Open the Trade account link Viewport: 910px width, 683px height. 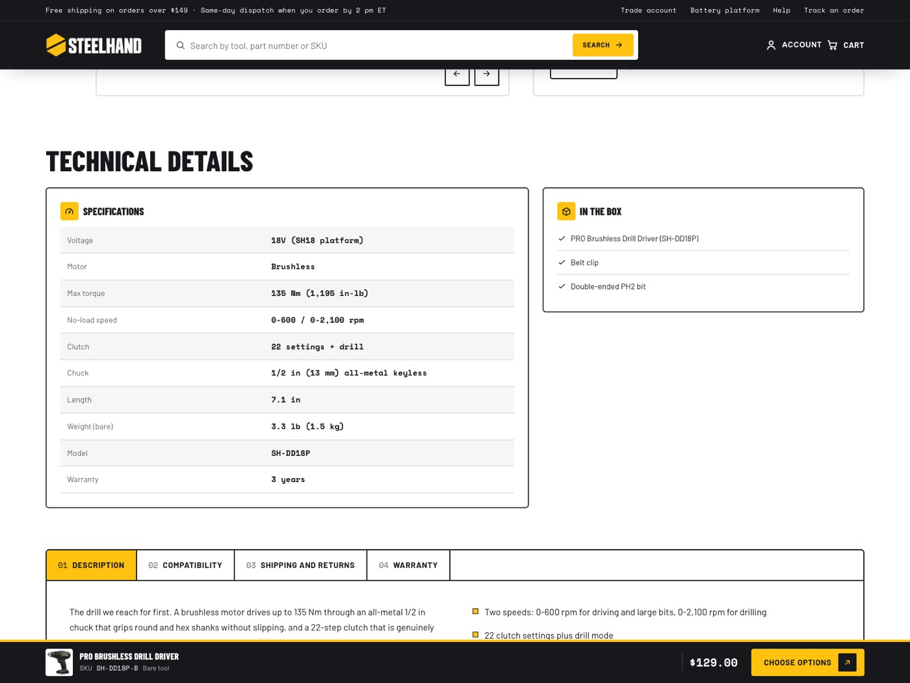(648, 10)
